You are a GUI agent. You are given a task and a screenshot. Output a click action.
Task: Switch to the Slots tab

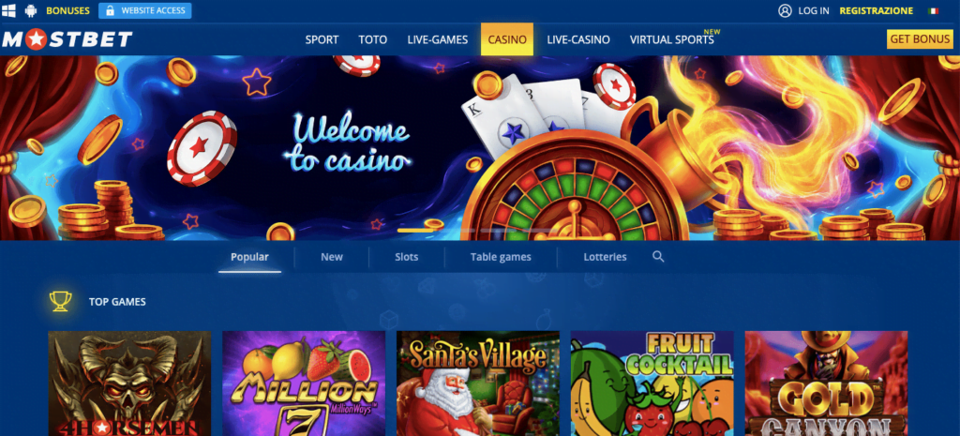click(407, 257)
